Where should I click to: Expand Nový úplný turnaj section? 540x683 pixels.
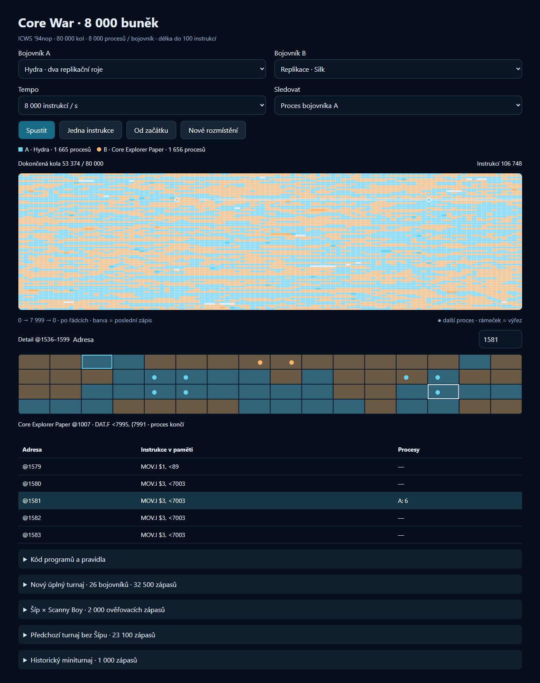(270, 584)
